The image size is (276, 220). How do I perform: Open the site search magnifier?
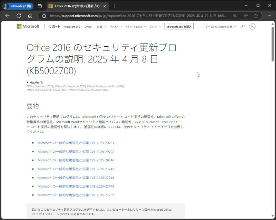243,27
